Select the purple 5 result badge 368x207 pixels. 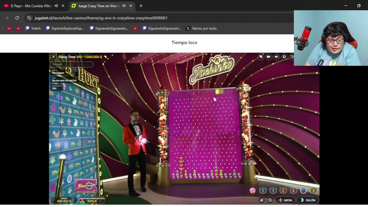point(293,191)
